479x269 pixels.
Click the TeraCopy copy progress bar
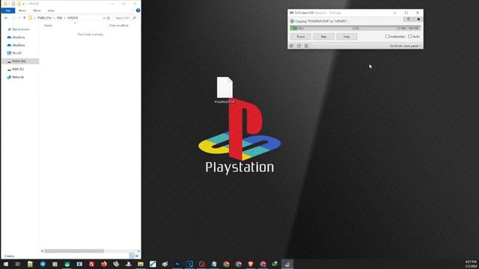point(356,28)
